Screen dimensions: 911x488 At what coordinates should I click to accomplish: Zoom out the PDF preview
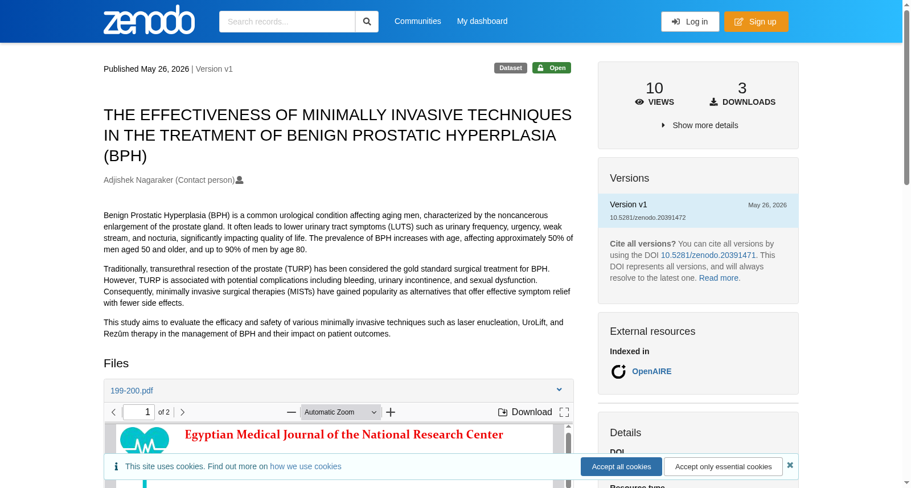[x=292, y=412]
